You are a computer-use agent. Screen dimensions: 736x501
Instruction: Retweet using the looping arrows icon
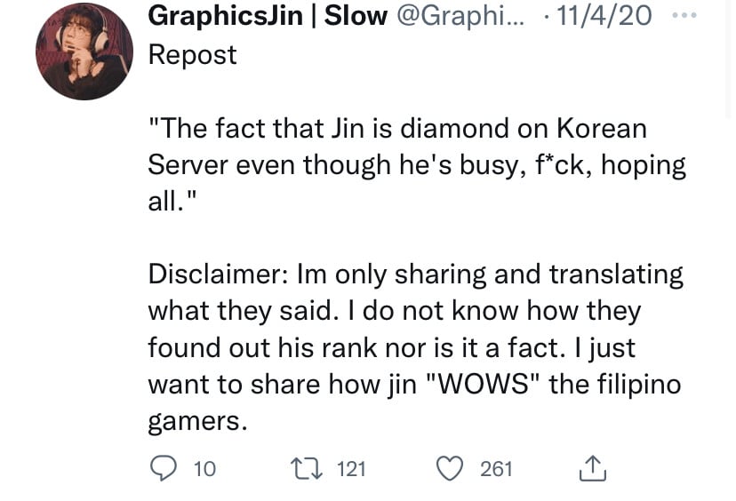[x=307, y=469]
